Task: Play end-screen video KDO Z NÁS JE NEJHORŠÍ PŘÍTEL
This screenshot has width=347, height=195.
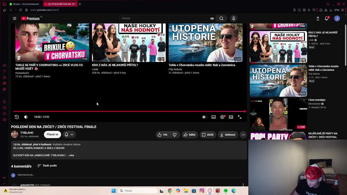Action: (x=129, y=43)
